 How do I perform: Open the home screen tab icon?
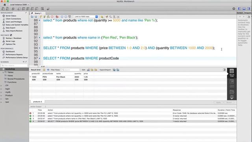(x=4, y=5)
